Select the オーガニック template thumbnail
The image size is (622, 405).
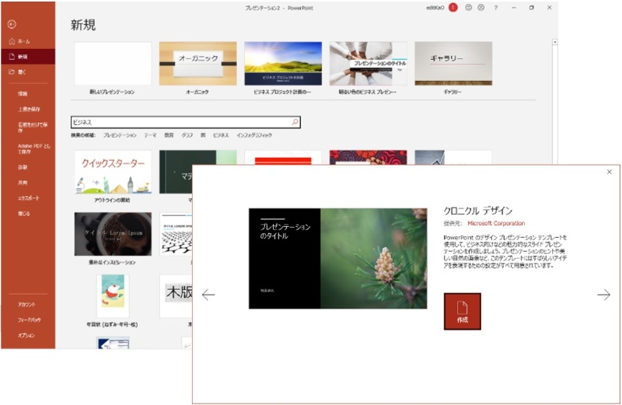pyautogui.click(x=198, y=64)
